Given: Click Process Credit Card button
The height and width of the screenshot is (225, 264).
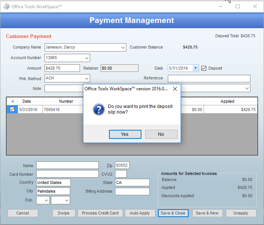Looking at the screenshot, I should (100, 213).
